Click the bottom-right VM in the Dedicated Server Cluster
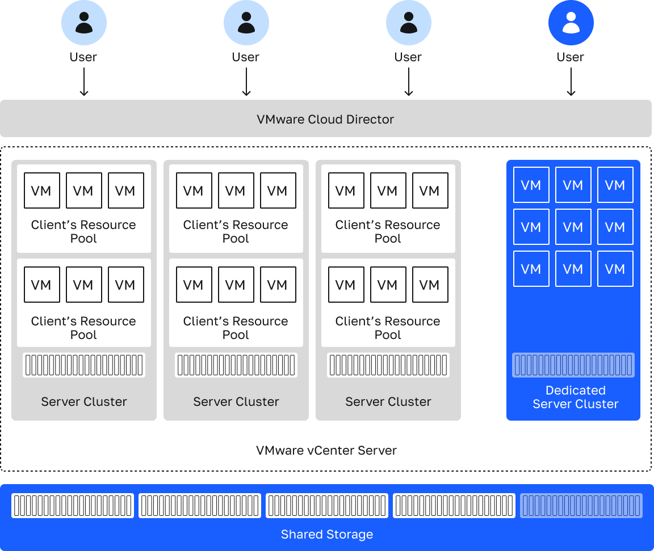The image size is (654, 551). click(x=615, y=269)
